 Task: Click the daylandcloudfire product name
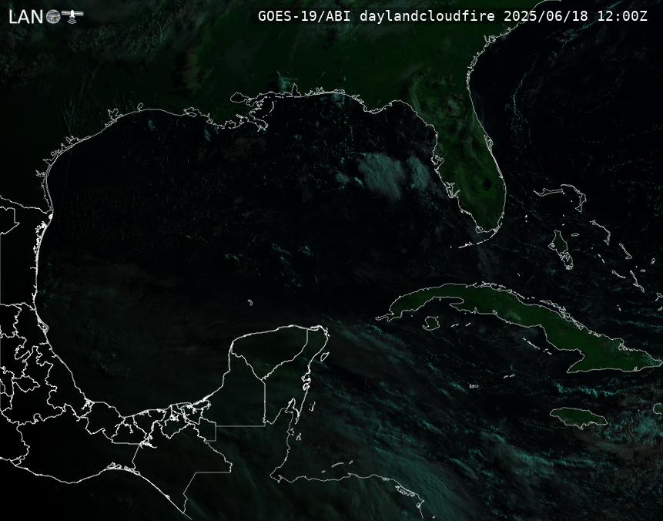point(427,16)
